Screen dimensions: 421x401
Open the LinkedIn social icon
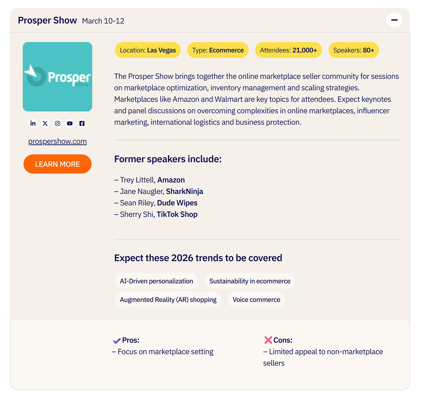(x=33, y=123)
